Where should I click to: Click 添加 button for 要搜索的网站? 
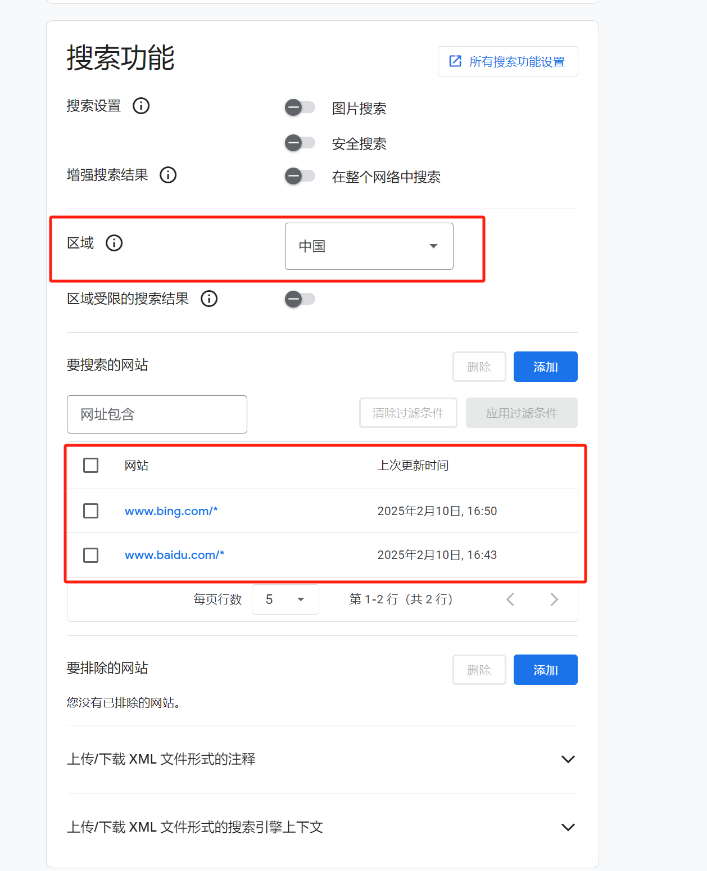click(546, 367)
